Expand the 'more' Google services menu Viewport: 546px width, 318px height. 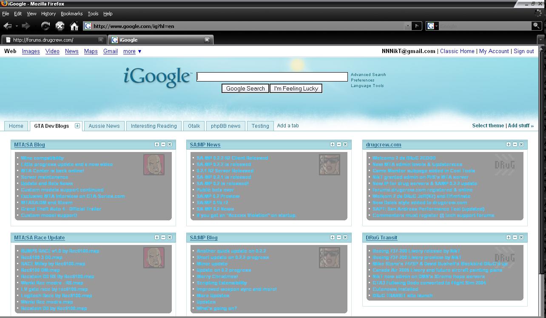click(x=132, y=51)
